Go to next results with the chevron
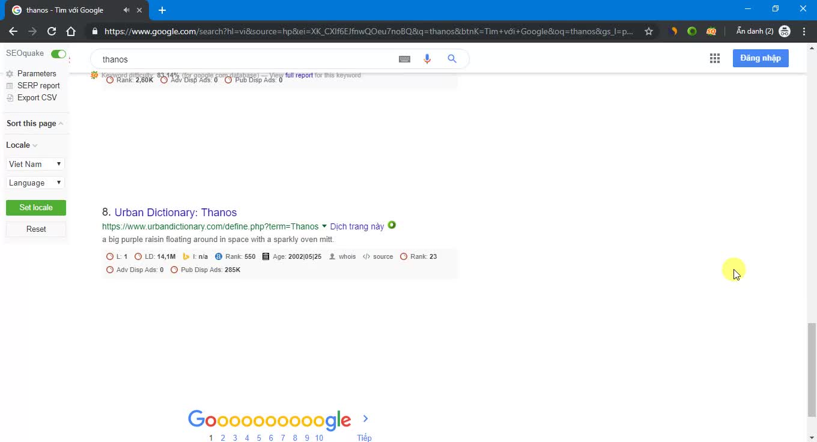Viewport: 817px width, 442px height. tap(365, 419)
